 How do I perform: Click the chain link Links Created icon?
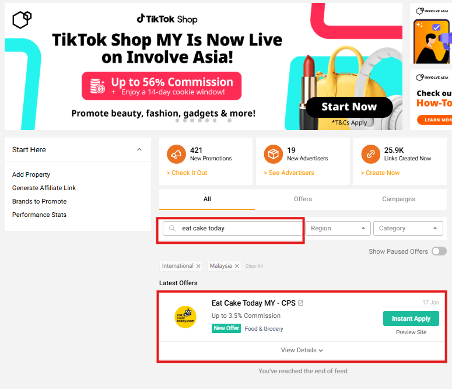[371, 155]
